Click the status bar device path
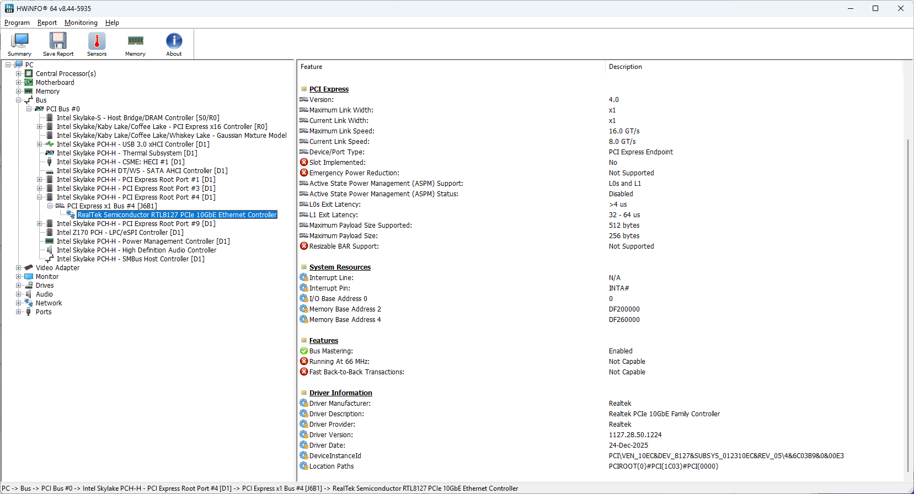This screenshot has width=914, height=494. pos(260,488)
